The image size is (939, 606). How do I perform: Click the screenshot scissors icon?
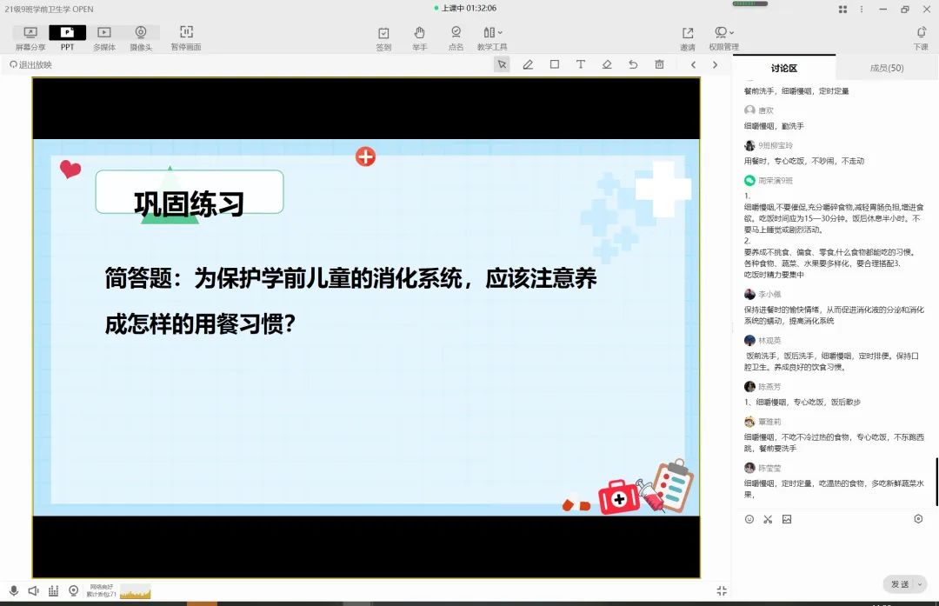click(x=768, y=519)
